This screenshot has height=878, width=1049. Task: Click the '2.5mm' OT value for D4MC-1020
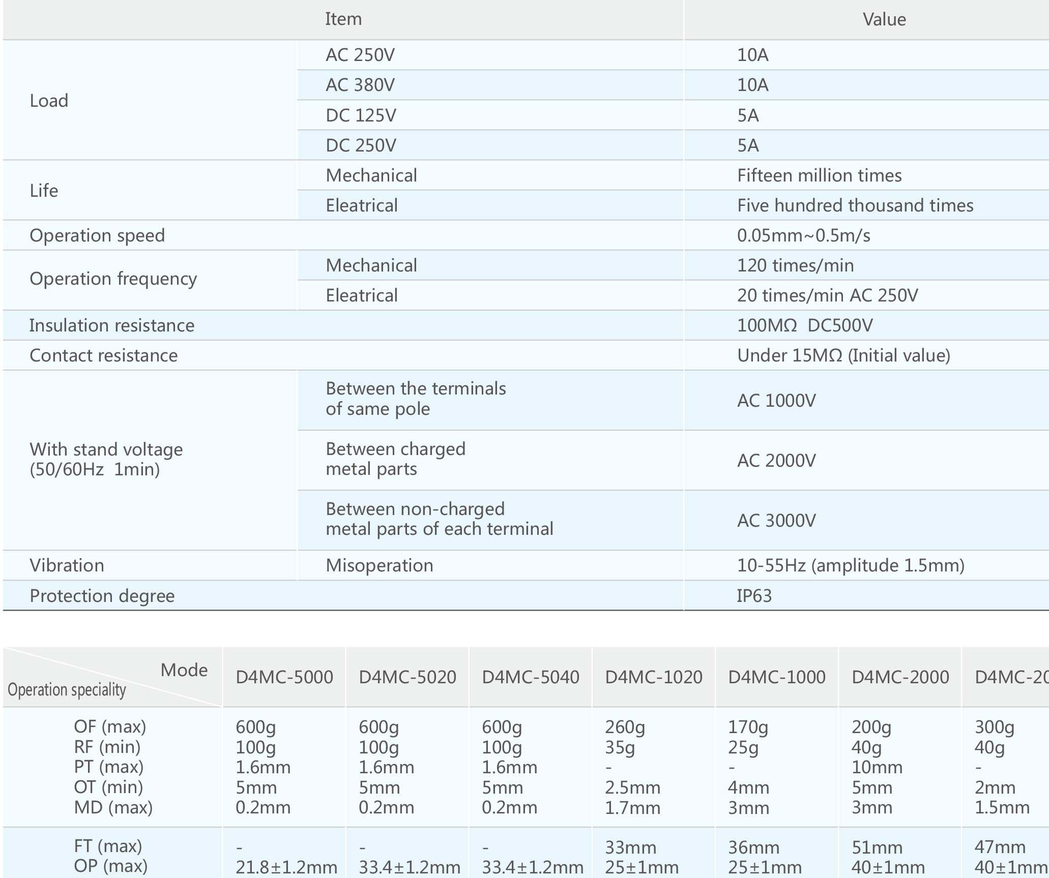[x=632, y=788]
